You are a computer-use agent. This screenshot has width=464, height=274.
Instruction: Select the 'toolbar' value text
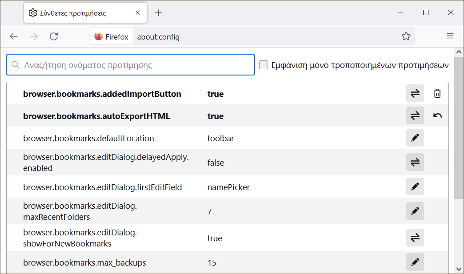click(x=220, y=138)
